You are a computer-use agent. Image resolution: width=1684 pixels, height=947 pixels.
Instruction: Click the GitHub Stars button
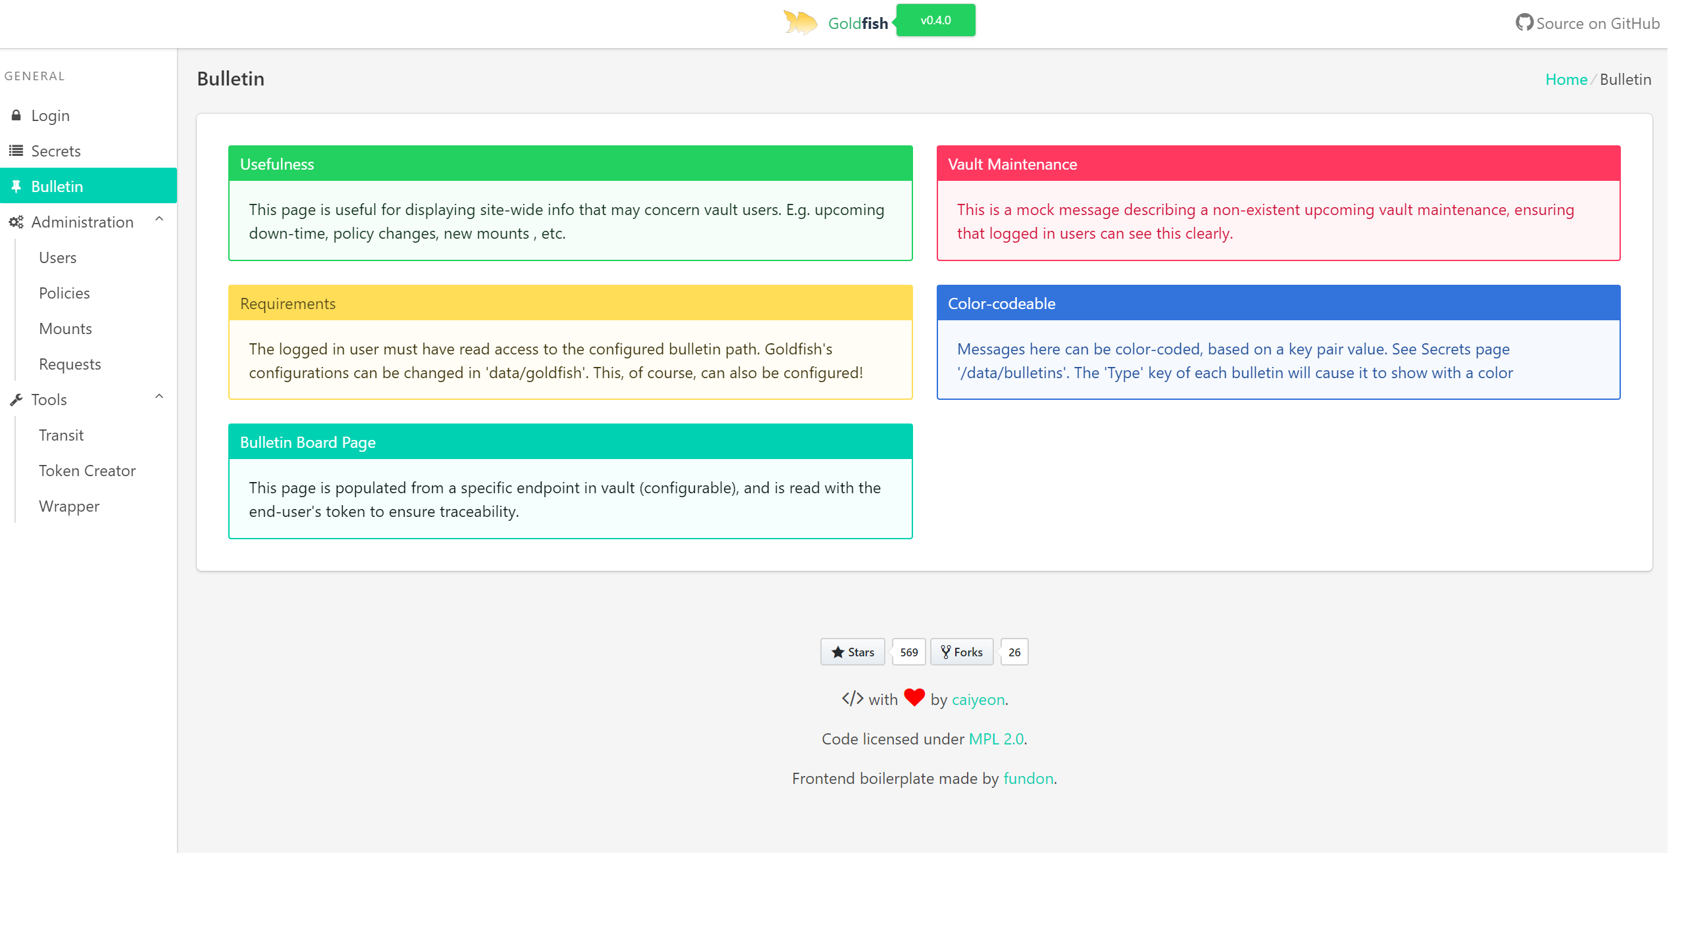click(x=853, y=652)
